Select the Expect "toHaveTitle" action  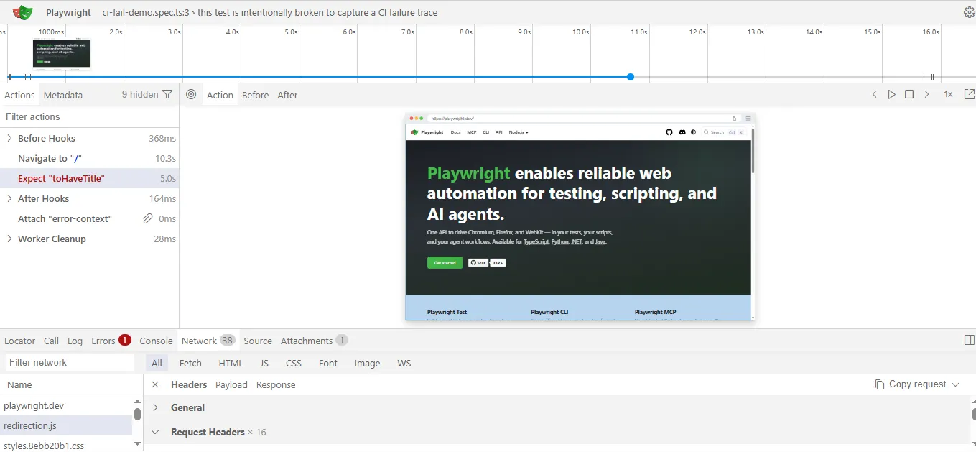(89, 178)
